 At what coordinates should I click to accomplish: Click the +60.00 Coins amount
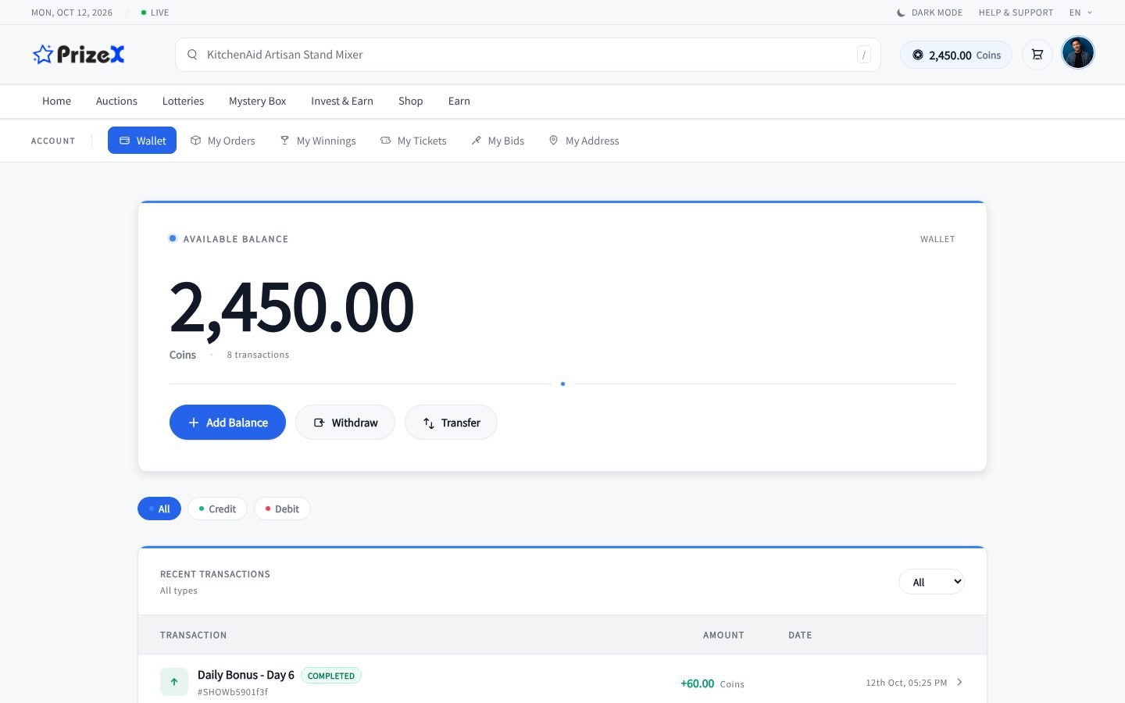(x=712, y=683)
